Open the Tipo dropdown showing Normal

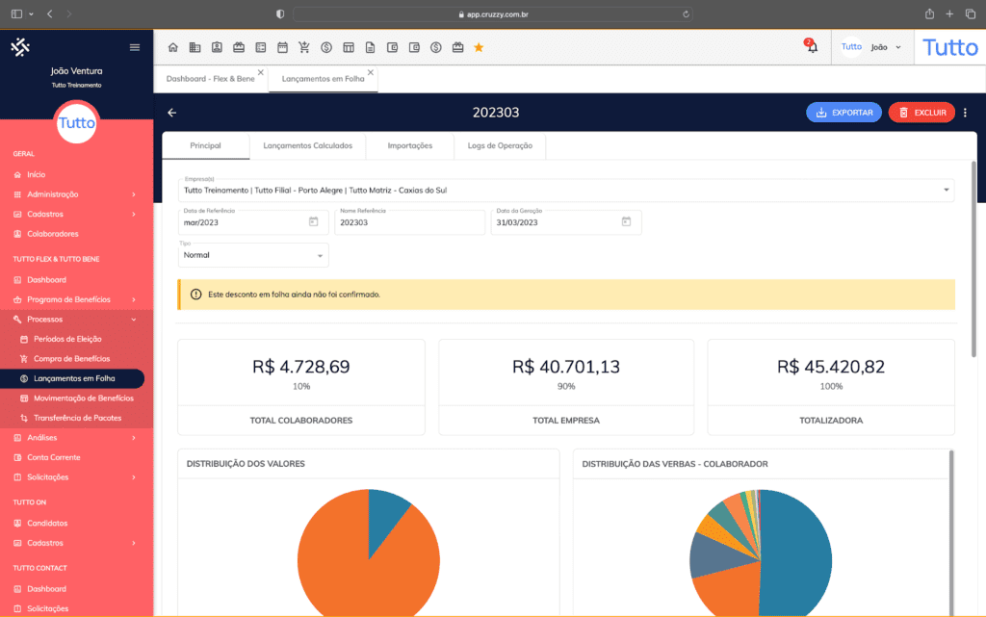(x=252, y=254)
